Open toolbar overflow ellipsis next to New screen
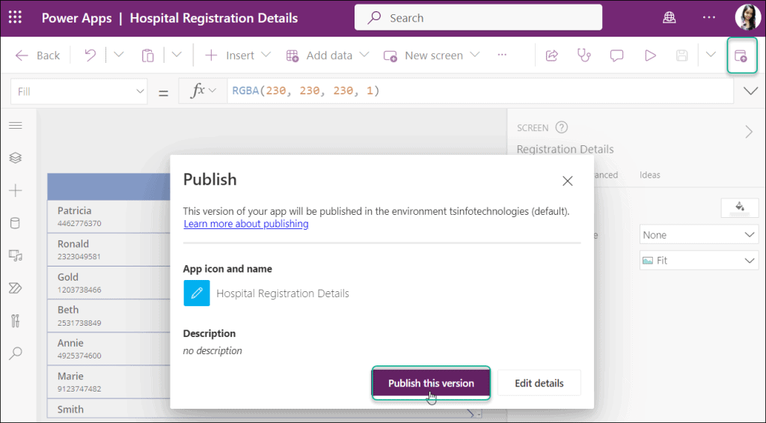 [502, 55]
